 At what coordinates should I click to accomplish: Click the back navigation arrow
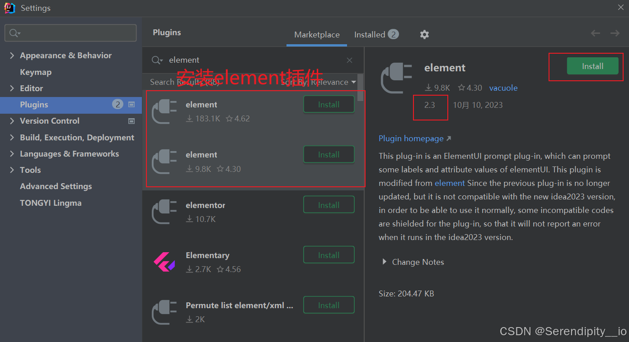(596, 33)
